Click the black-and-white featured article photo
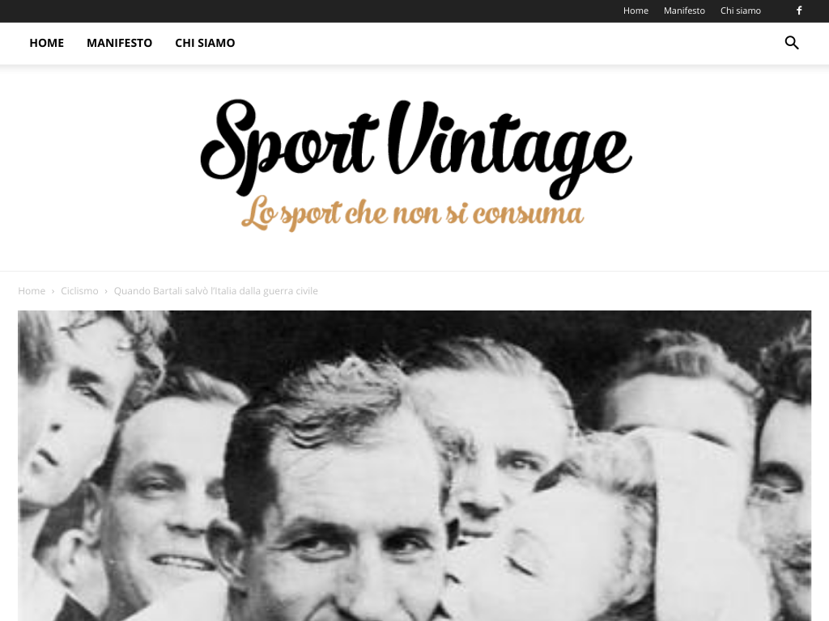Screen dimensions: 829x621 click(x=414, y=466)
